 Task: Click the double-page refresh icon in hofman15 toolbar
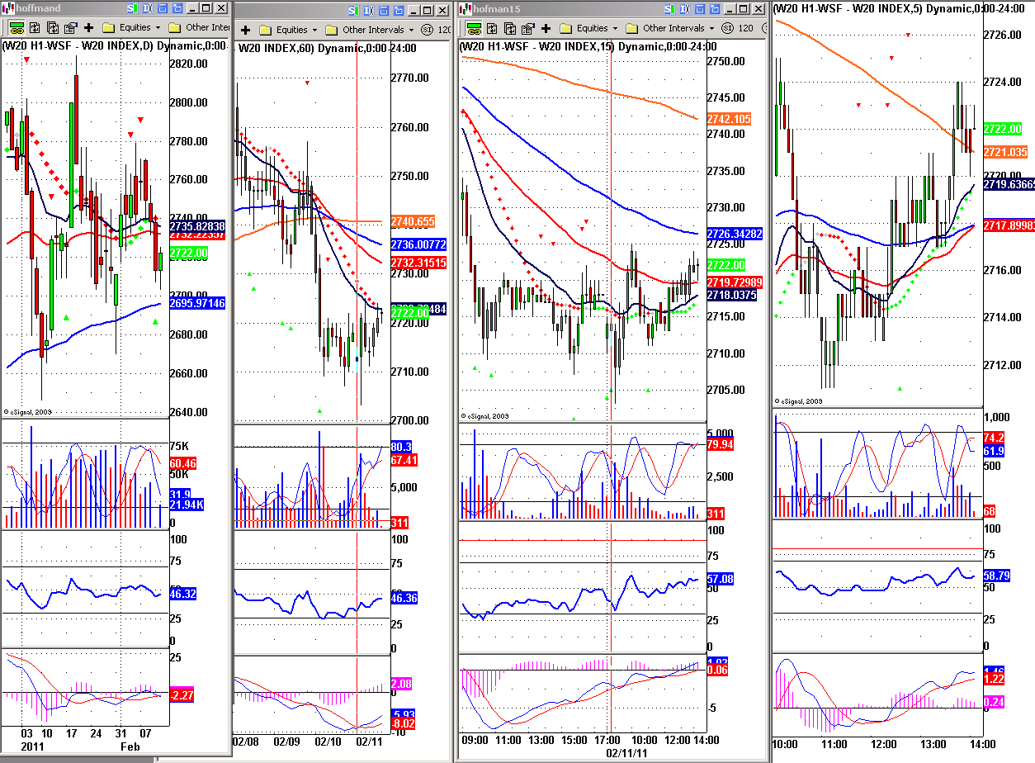[x=511, y=28]
